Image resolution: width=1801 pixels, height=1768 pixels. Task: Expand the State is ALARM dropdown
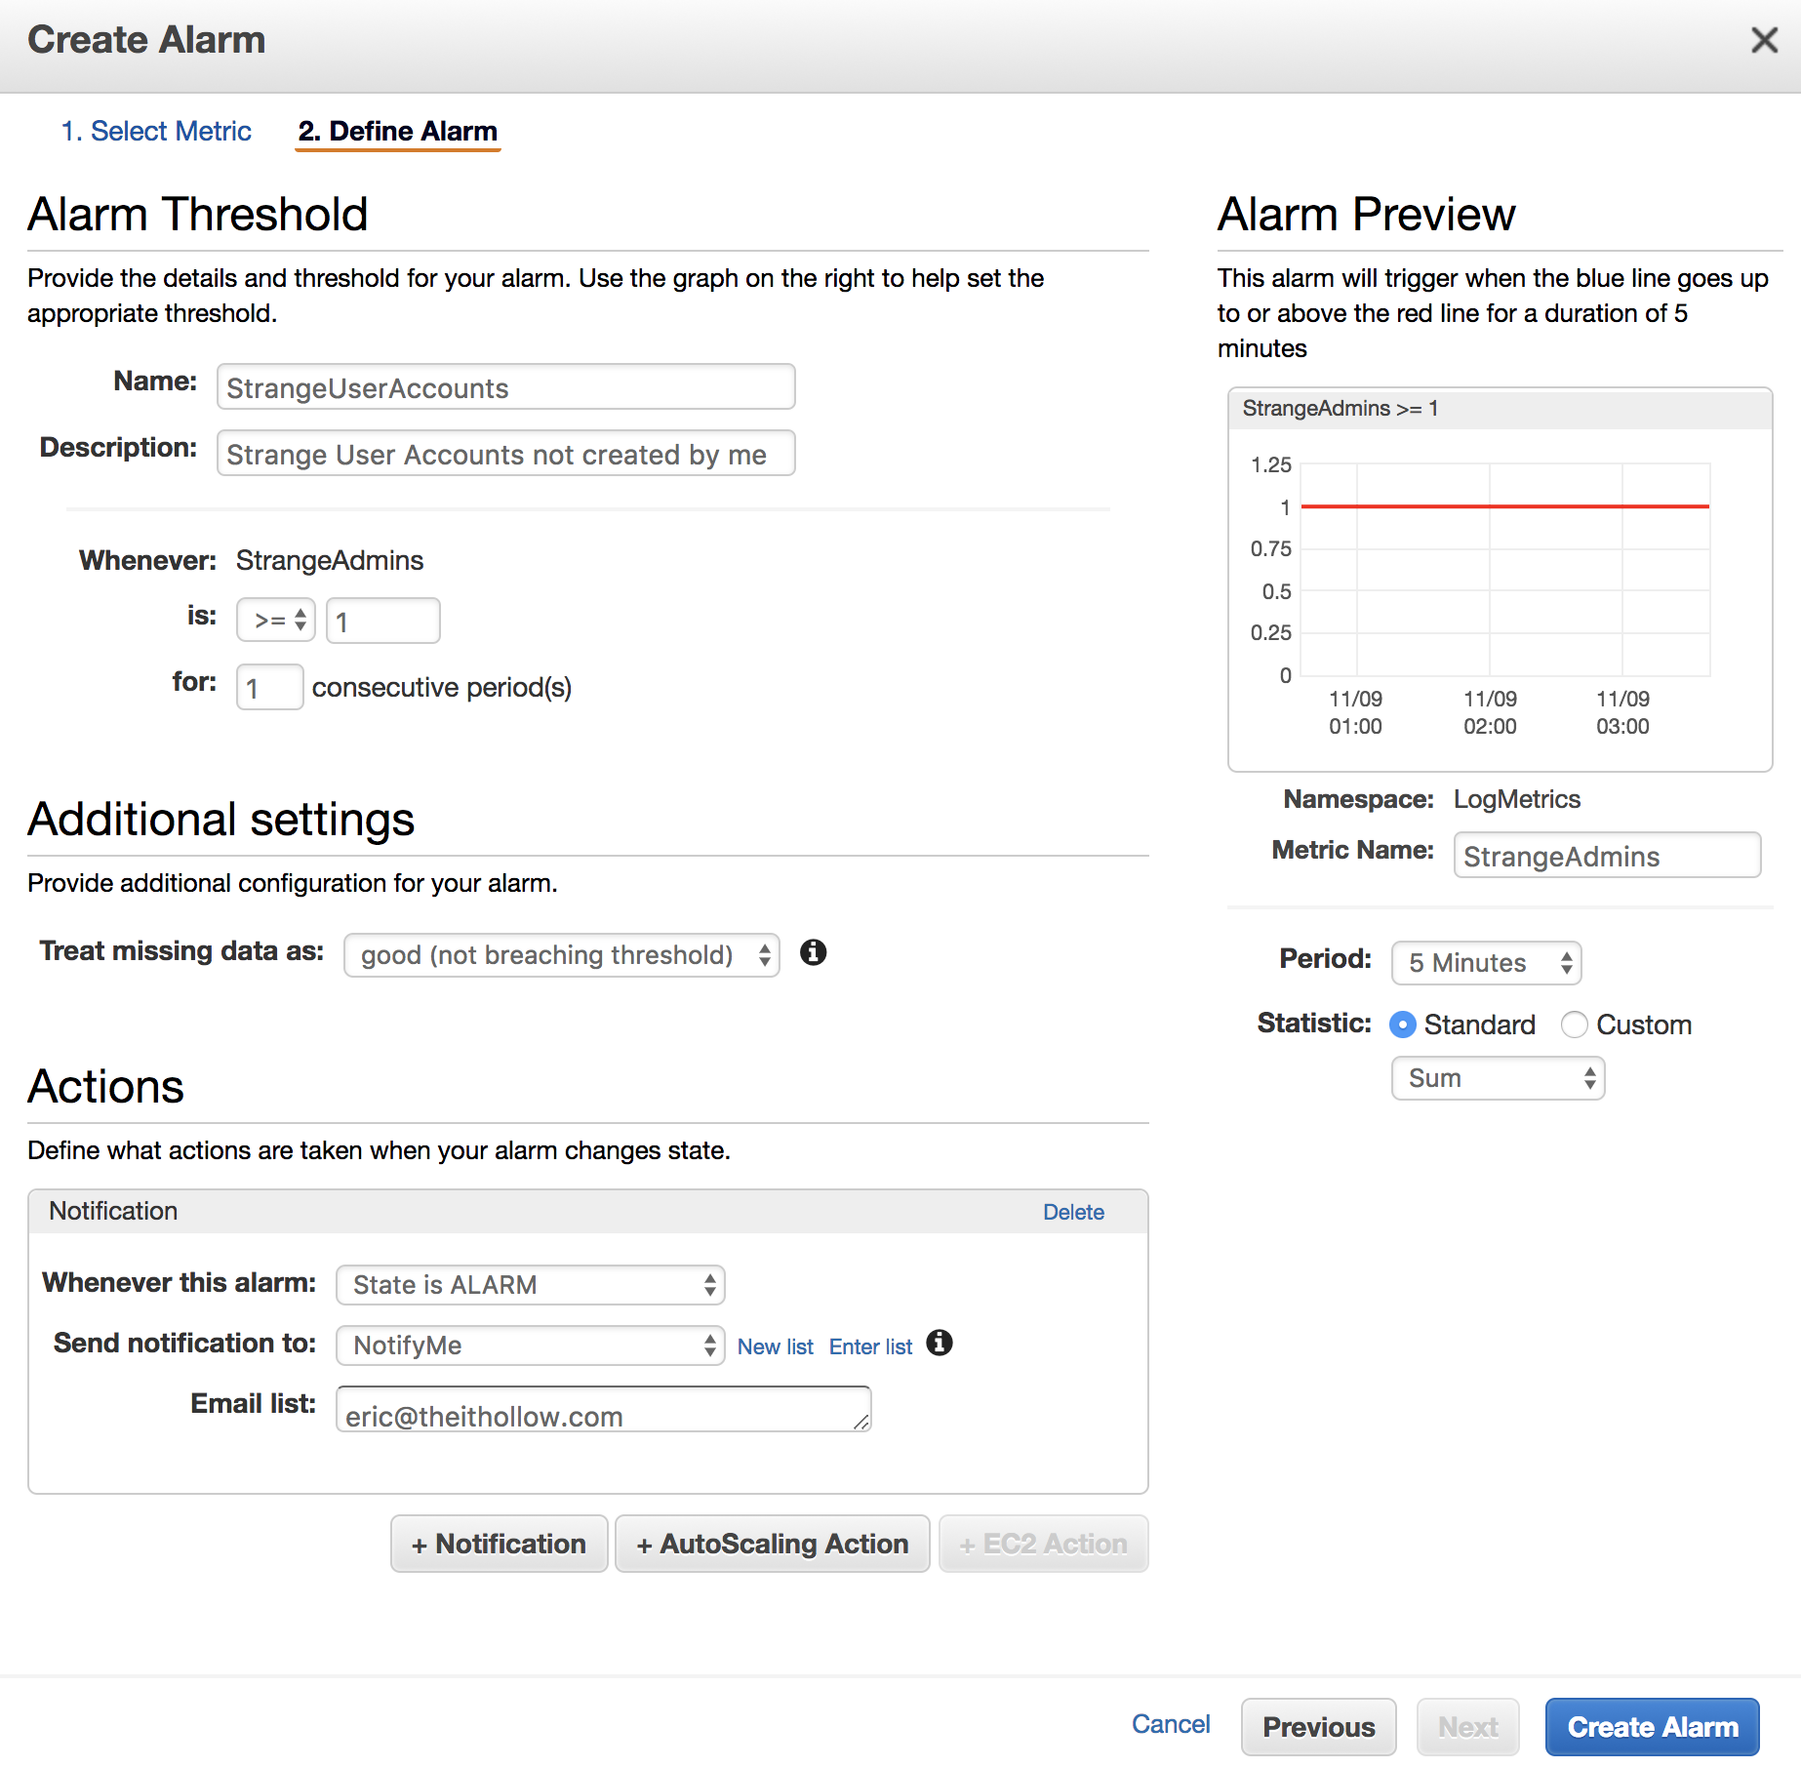(530, 1285)
